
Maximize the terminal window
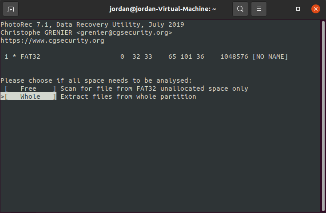point(298,9)
